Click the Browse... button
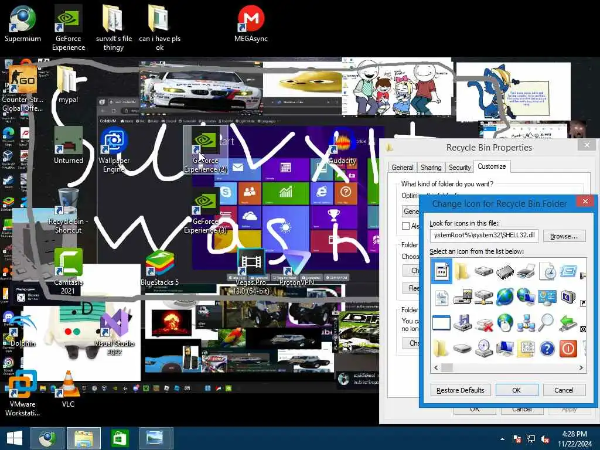This screenshot has width=600, height=450. (x=564, y=237)
